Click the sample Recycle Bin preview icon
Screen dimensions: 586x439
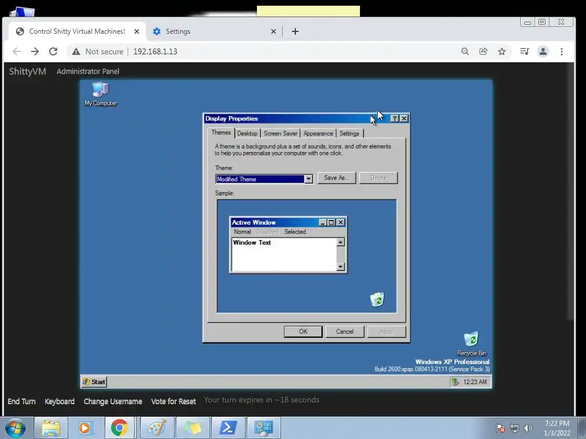click(377, 300)
